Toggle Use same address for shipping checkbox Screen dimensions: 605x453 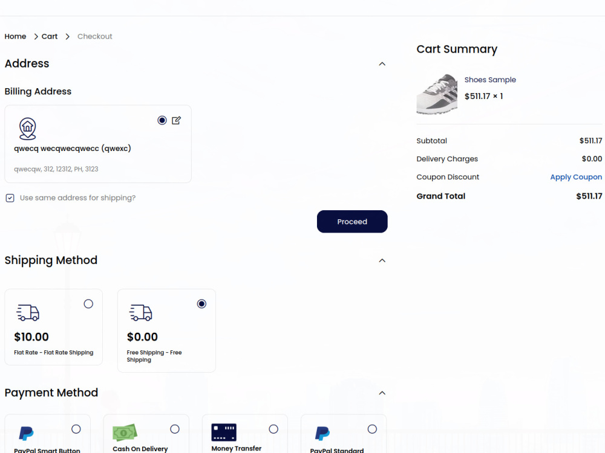(x=10, y=198)
